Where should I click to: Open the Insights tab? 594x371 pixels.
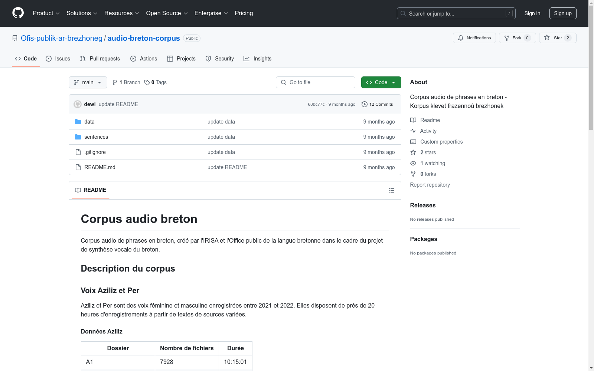point(257,59)
